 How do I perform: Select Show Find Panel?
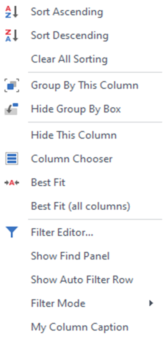[x=70, y=256]
